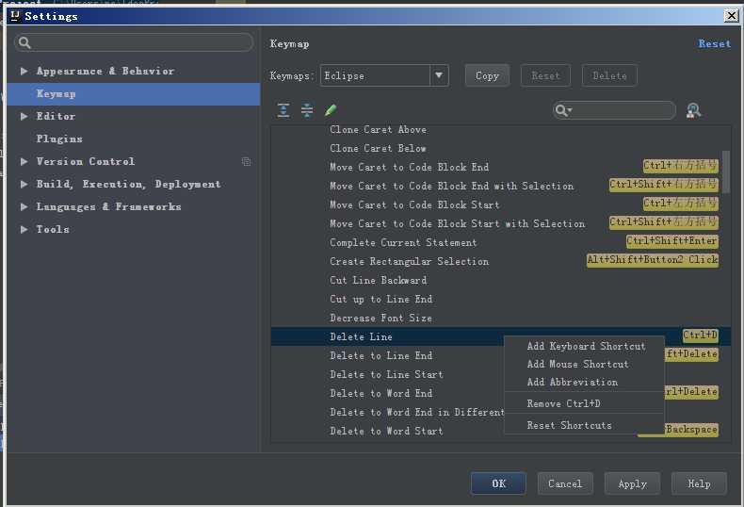The width and height of the screenshot is (744, 507).
Task: Click the Copy keymap button
Action: pos(487,75)
